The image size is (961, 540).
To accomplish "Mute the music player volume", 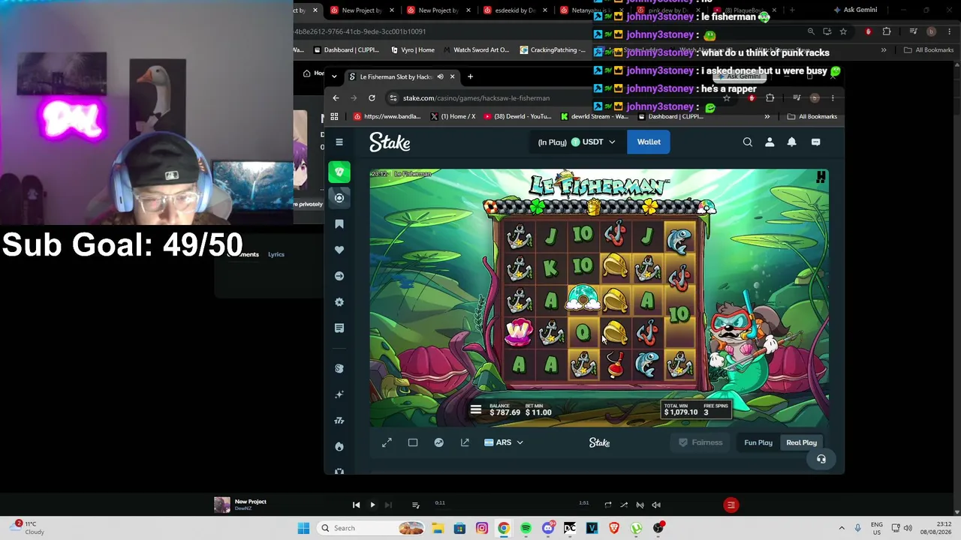I will [x=656, y=505].
